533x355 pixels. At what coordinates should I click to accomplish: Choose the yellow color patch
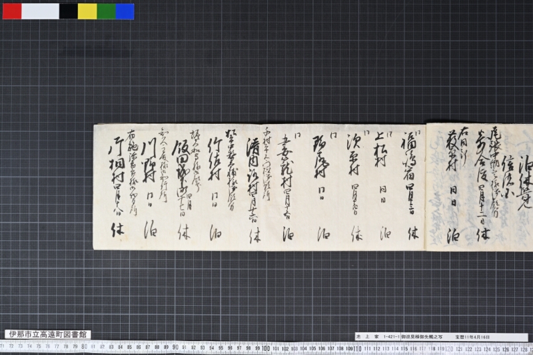87,11
